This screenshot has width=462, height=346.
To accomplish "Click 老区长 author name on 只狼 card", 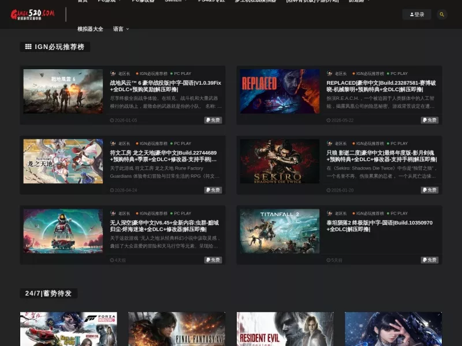I will [341, 144].
